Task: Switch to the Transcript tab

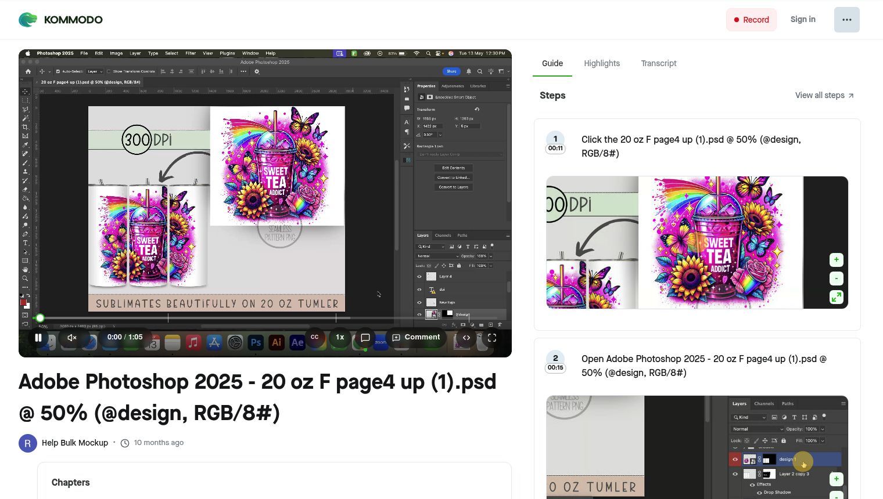Action: pyautogui.click(x=659, y=63)
